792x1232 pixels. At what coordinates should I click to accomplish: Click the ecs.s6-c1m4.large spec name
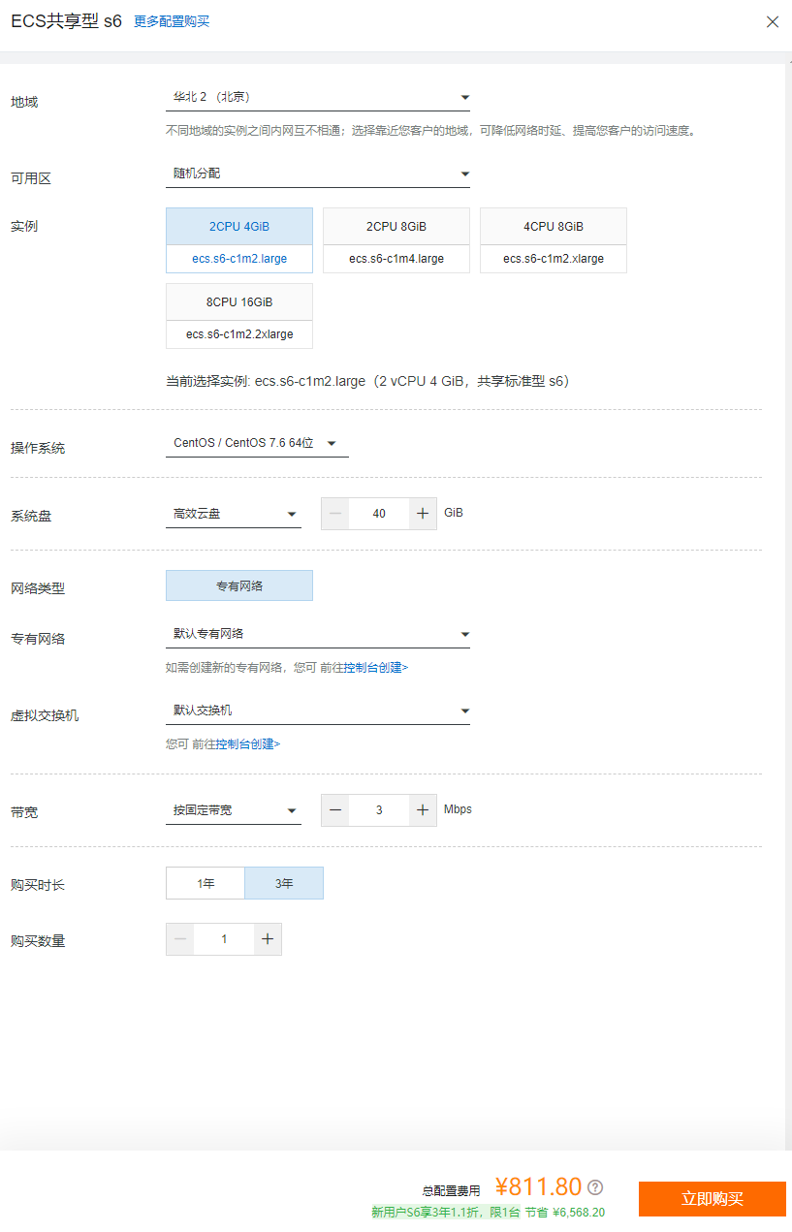[x=396, y=259]
